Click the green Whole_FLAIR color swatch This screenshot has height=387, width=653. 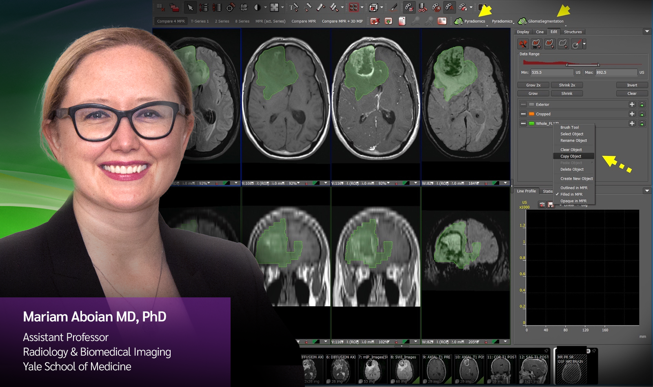[x=531, y=123]
